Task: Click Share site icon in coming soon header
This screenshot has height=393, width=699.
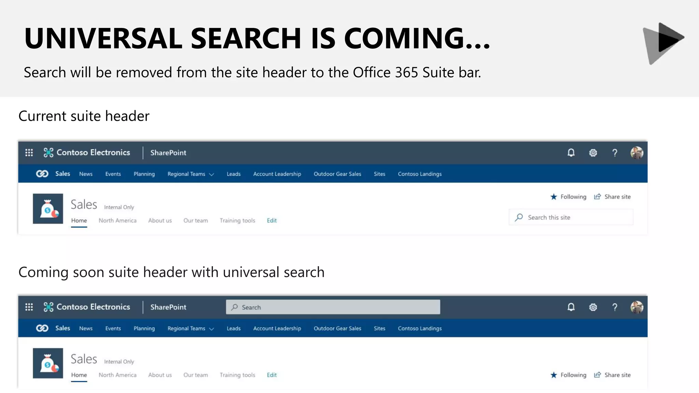Action: [597, 375]
